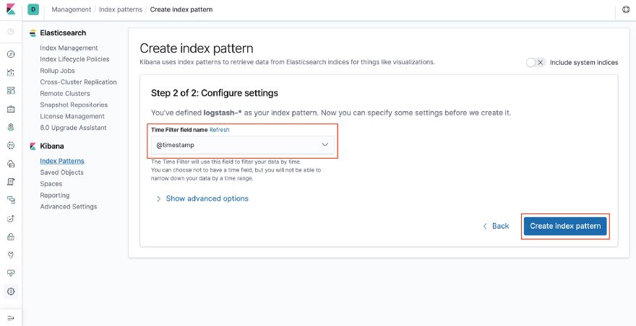
Task: Open the help menu icon
Action: [626, 10]
